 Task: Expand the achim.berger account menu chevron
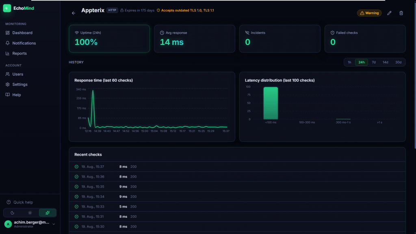[x=54, y=224]
